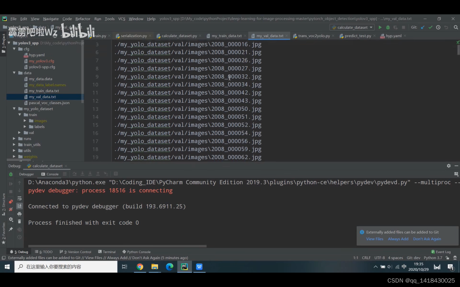This screenshot has height=287, width=460.
Task: Show Git history clock icon
Action: click(438, 27)
